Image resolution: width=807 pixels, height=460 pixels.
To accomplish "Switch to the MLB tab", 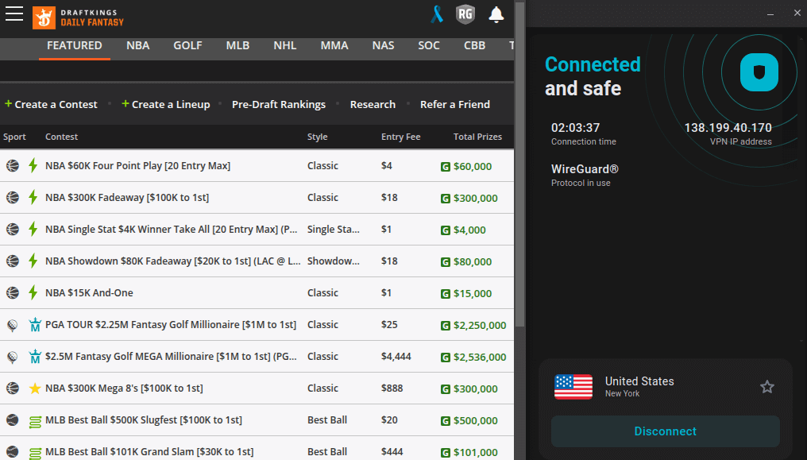I will pyautogui.click(x=237, y=46).
